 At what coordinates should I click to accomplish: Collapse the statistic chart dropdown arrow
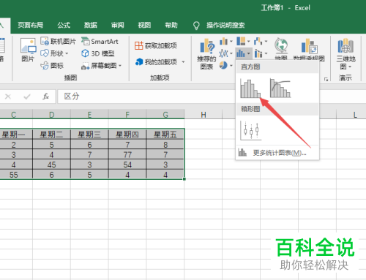[249, 53]
